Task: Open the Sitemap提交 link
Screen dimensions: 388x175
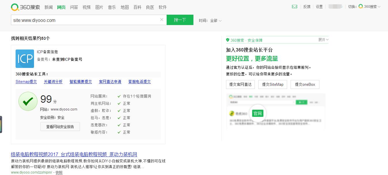Action: pos(26,81)
